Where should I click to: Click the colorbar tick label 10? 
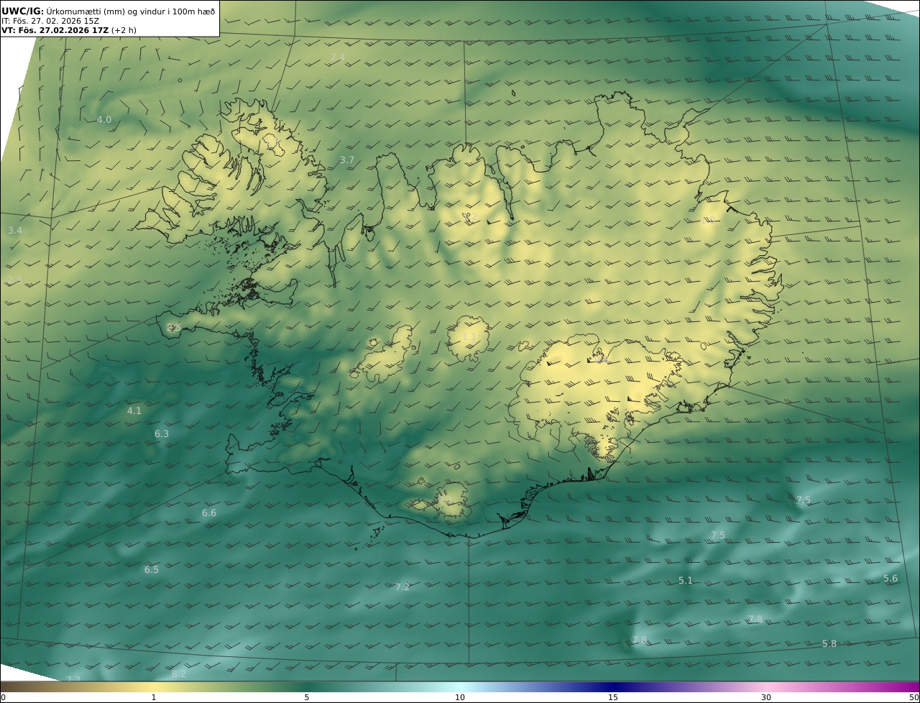tap(460, 697)
